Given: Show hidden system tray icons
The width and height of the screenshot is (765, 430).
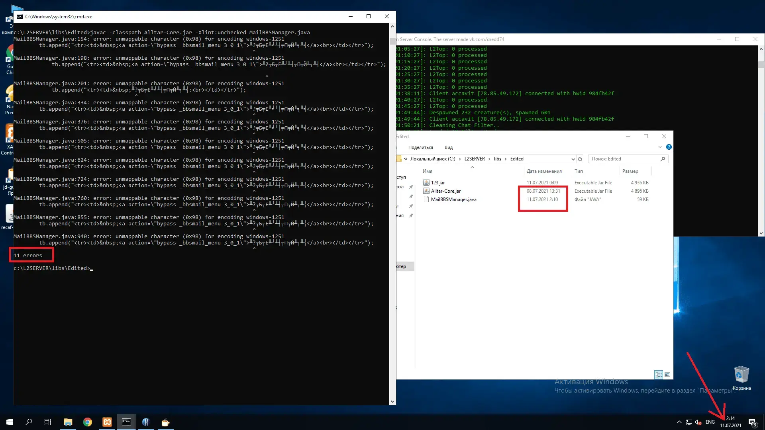Looking at the screenshot, I should pos(679,422).
